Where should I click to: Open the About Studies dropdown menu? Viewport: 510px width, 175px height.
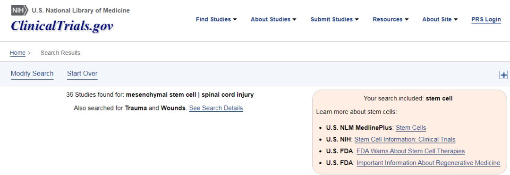(273, 19)
